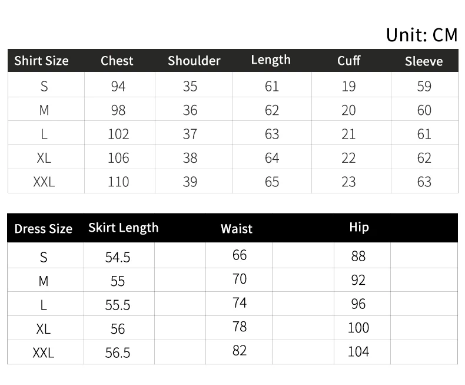Select waist value 74 in dress table

click(240, 302)
